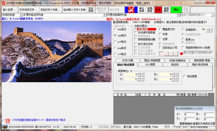
Task: Switch to 分切/分隔 tab
Action: tap(127, 60)
